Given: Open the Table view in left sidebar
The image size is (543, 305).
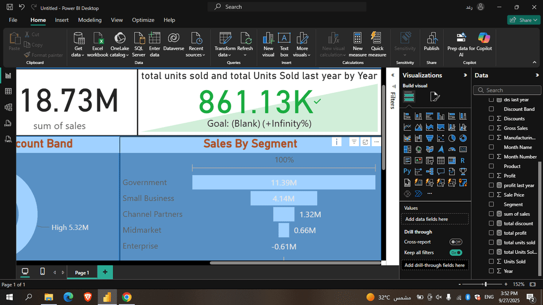Looking at the screenshot, I should [8, 91].
